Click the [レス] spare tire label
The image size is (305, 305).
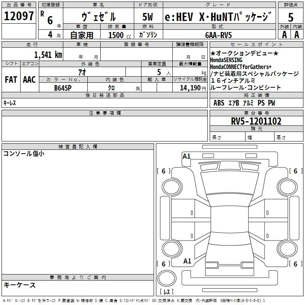167,292
